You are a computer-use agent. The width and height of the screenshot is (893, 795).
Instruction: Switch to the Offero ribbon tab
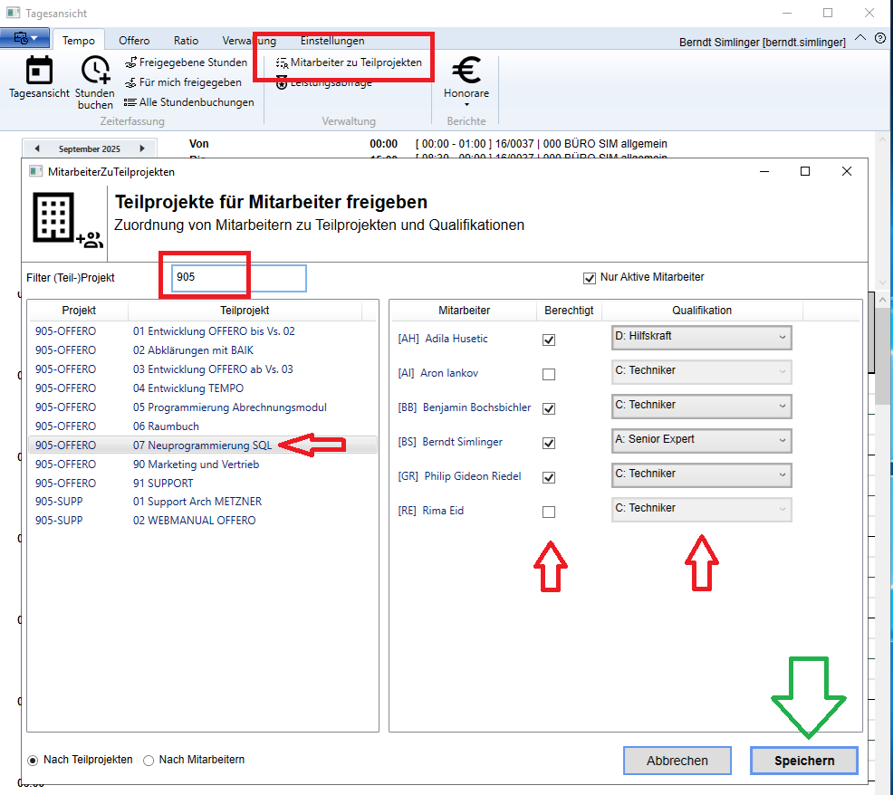pyautogui.click(x=134, y=41)
